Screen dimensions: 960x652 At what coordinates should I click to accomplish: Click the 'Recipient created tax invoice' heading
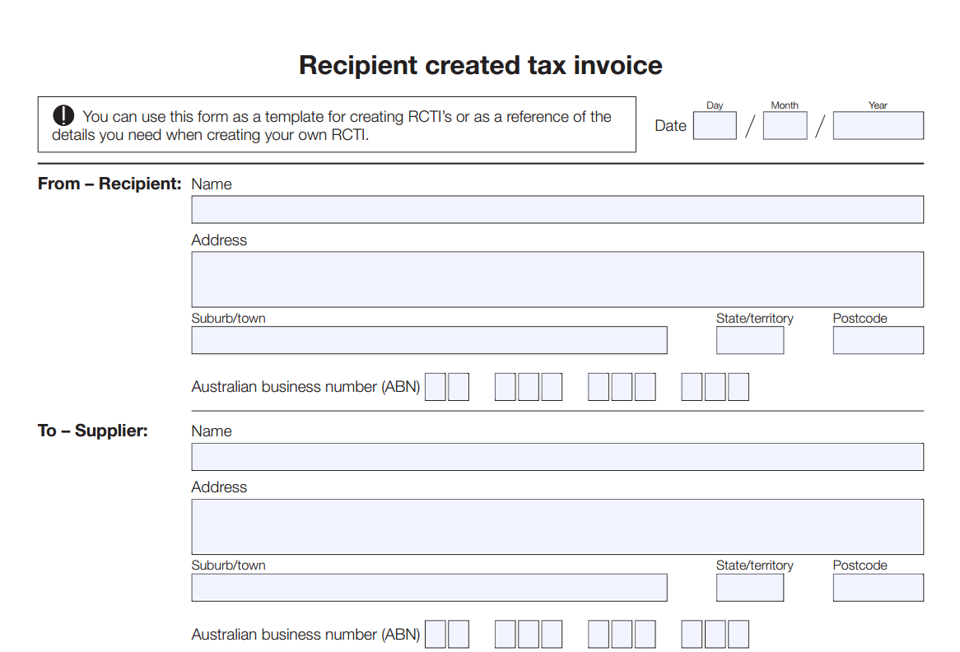coord(481,66)
